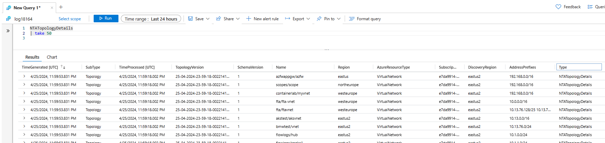Expand the scopes/scope row
The width and height of the screenshot is (605, 143).
(24, 84)
